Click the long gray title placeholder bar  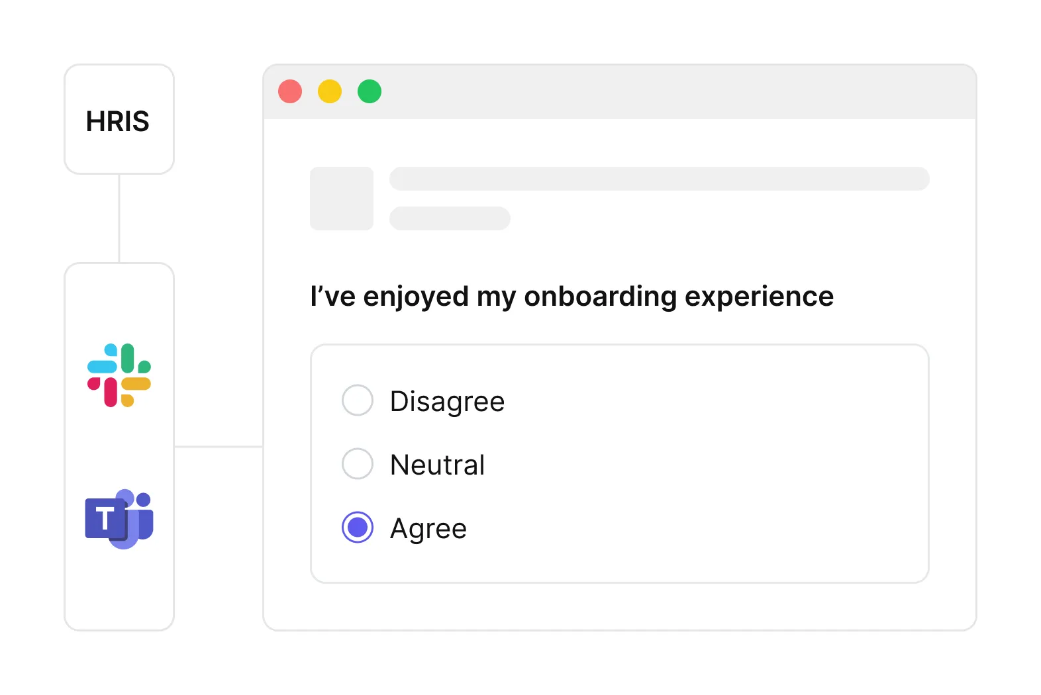coord(659,179)
